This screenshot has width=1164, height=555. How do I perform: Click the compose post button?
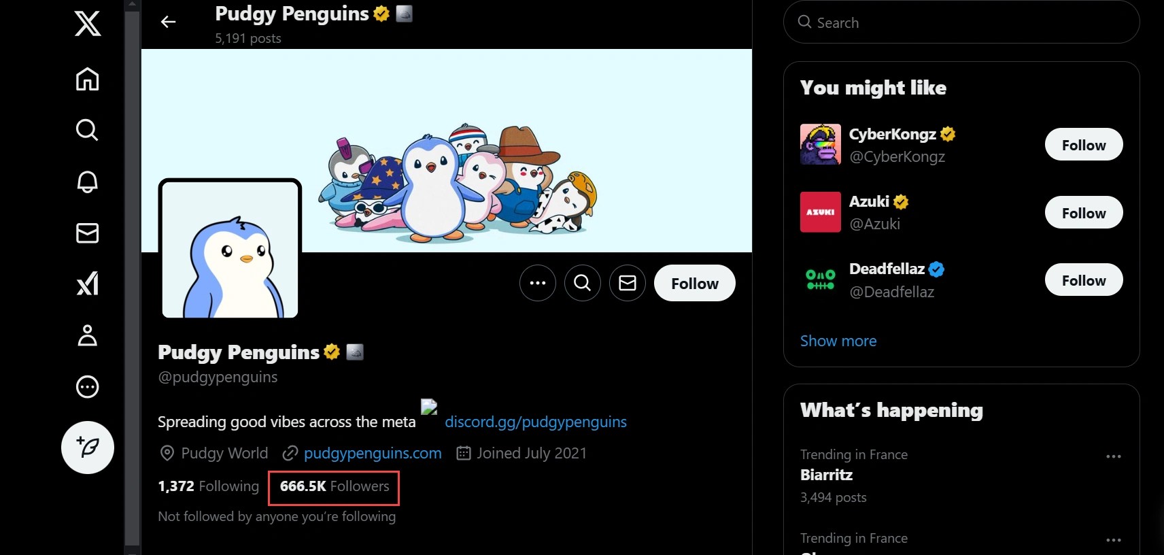point(88,448)
